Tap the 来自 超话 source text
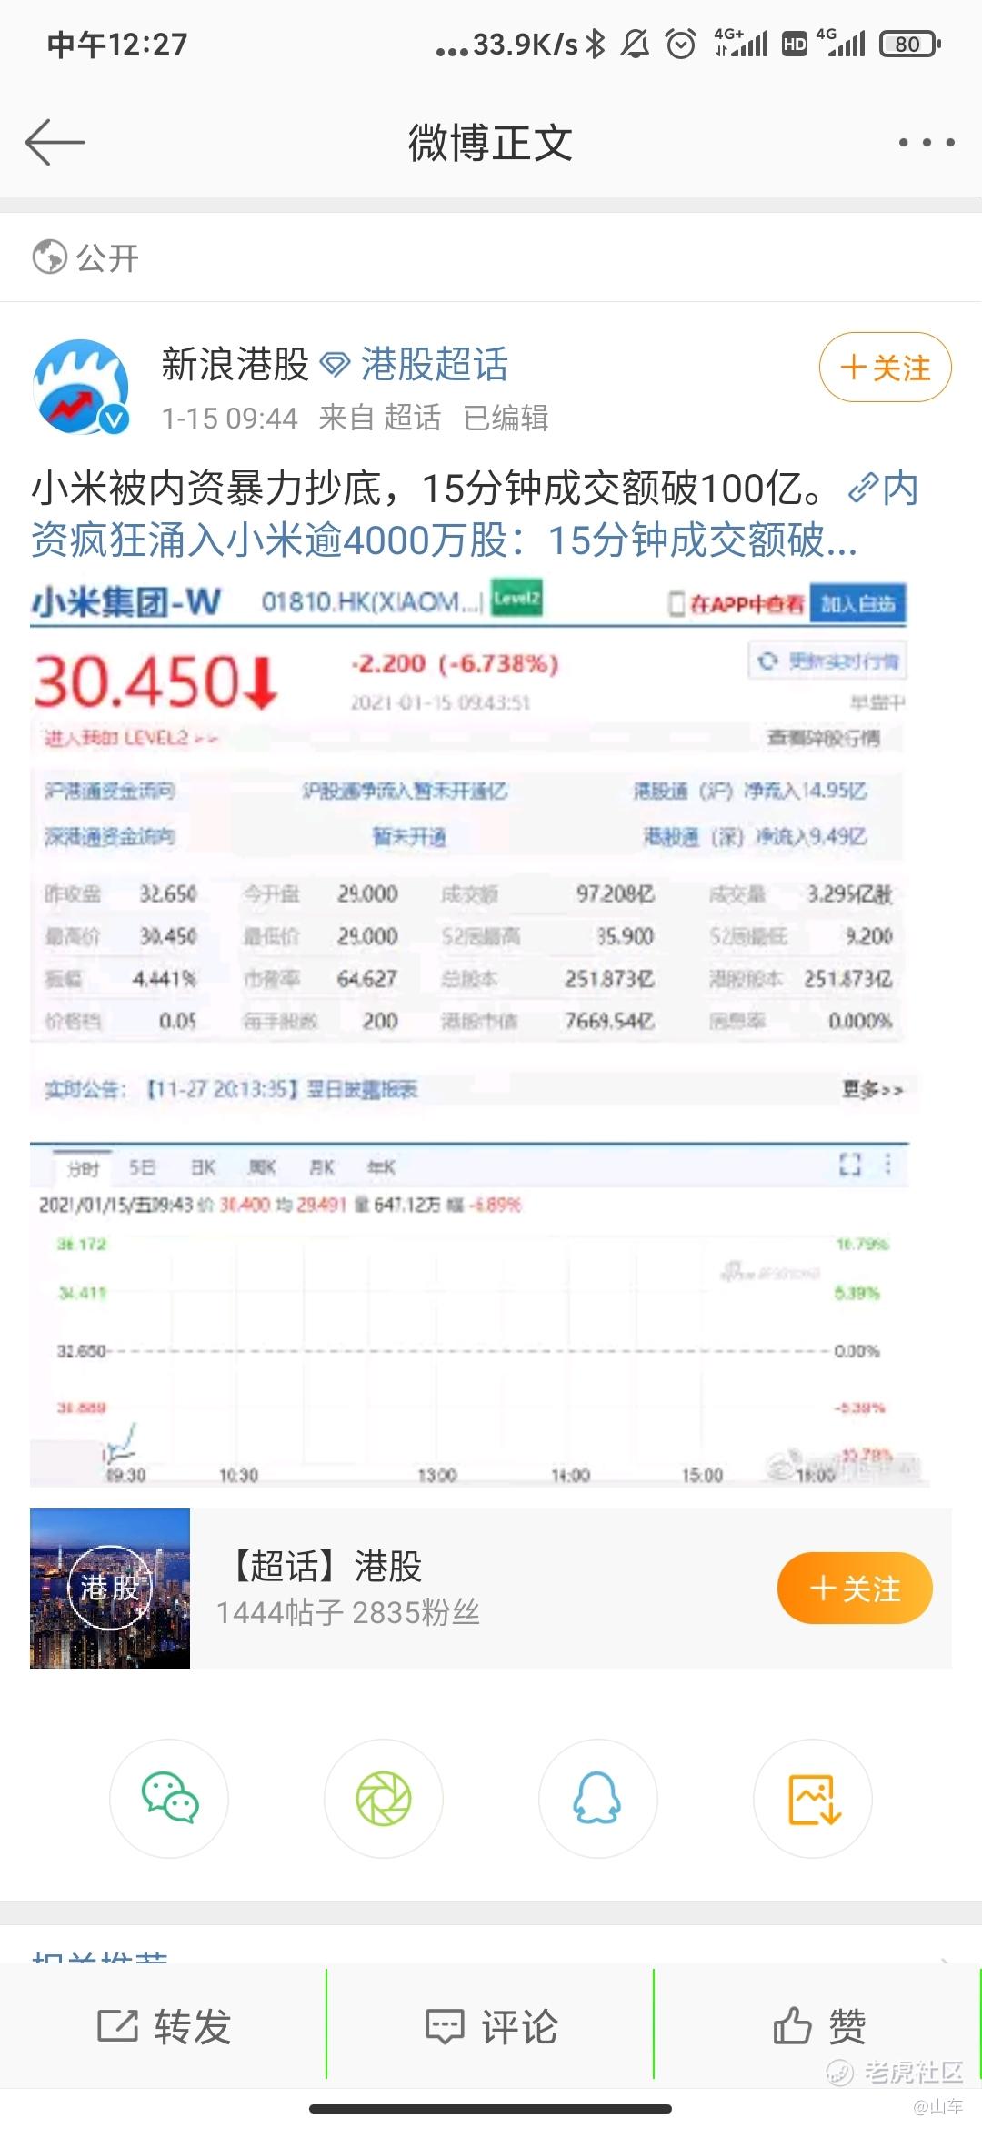982x2129 pixels. (380, 418)
